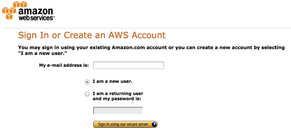Focus the e-mail address input field
Image resolution: width=291 pixels, height=132 pixels.
tap(128, 66)
